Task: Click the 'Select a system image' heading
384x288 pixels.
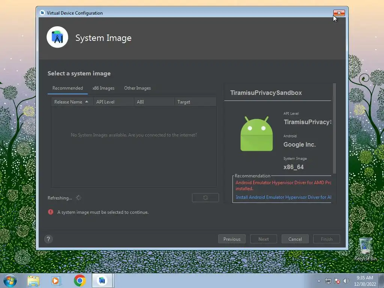Action: tap(79, 73)
